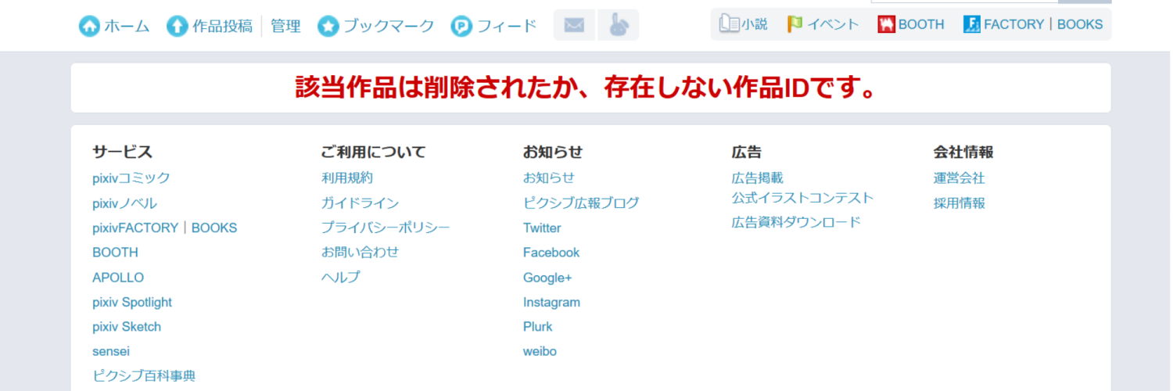This screenshot has width=1173, height=391.
Task: Click the event flag icon
Action: click(x=795, y=24)
